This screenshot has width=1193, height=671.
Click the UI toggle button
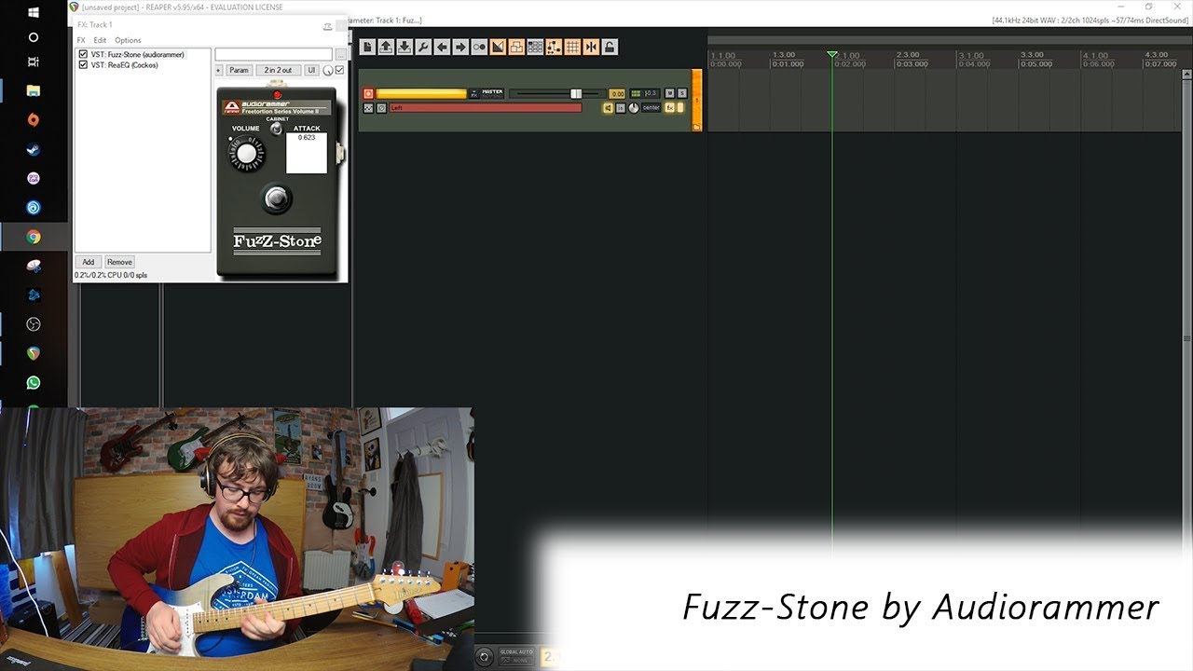[x=312, y=70]
